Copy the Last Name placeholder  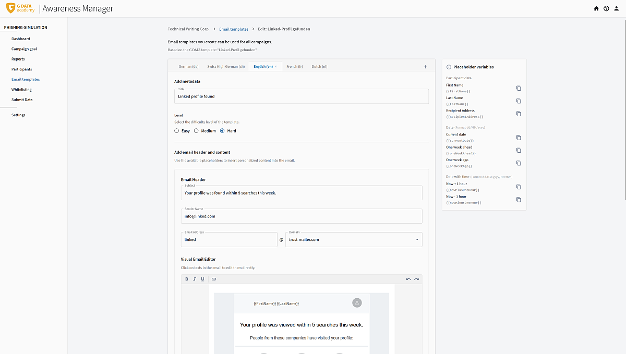(x=519, y=101)
